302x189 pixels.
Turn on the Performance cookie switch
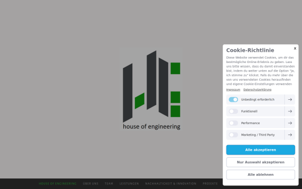point(233,123)
